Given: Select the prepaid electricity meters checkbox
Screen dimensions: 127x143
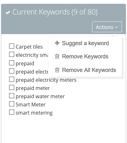Looking at the screenshot, I should click(x=12, y=79).
